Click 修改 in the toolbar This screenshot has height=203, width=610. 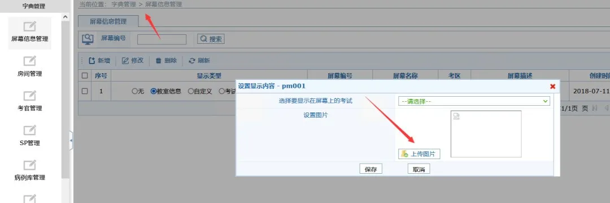pyautogui.click(x=133, y=60)
